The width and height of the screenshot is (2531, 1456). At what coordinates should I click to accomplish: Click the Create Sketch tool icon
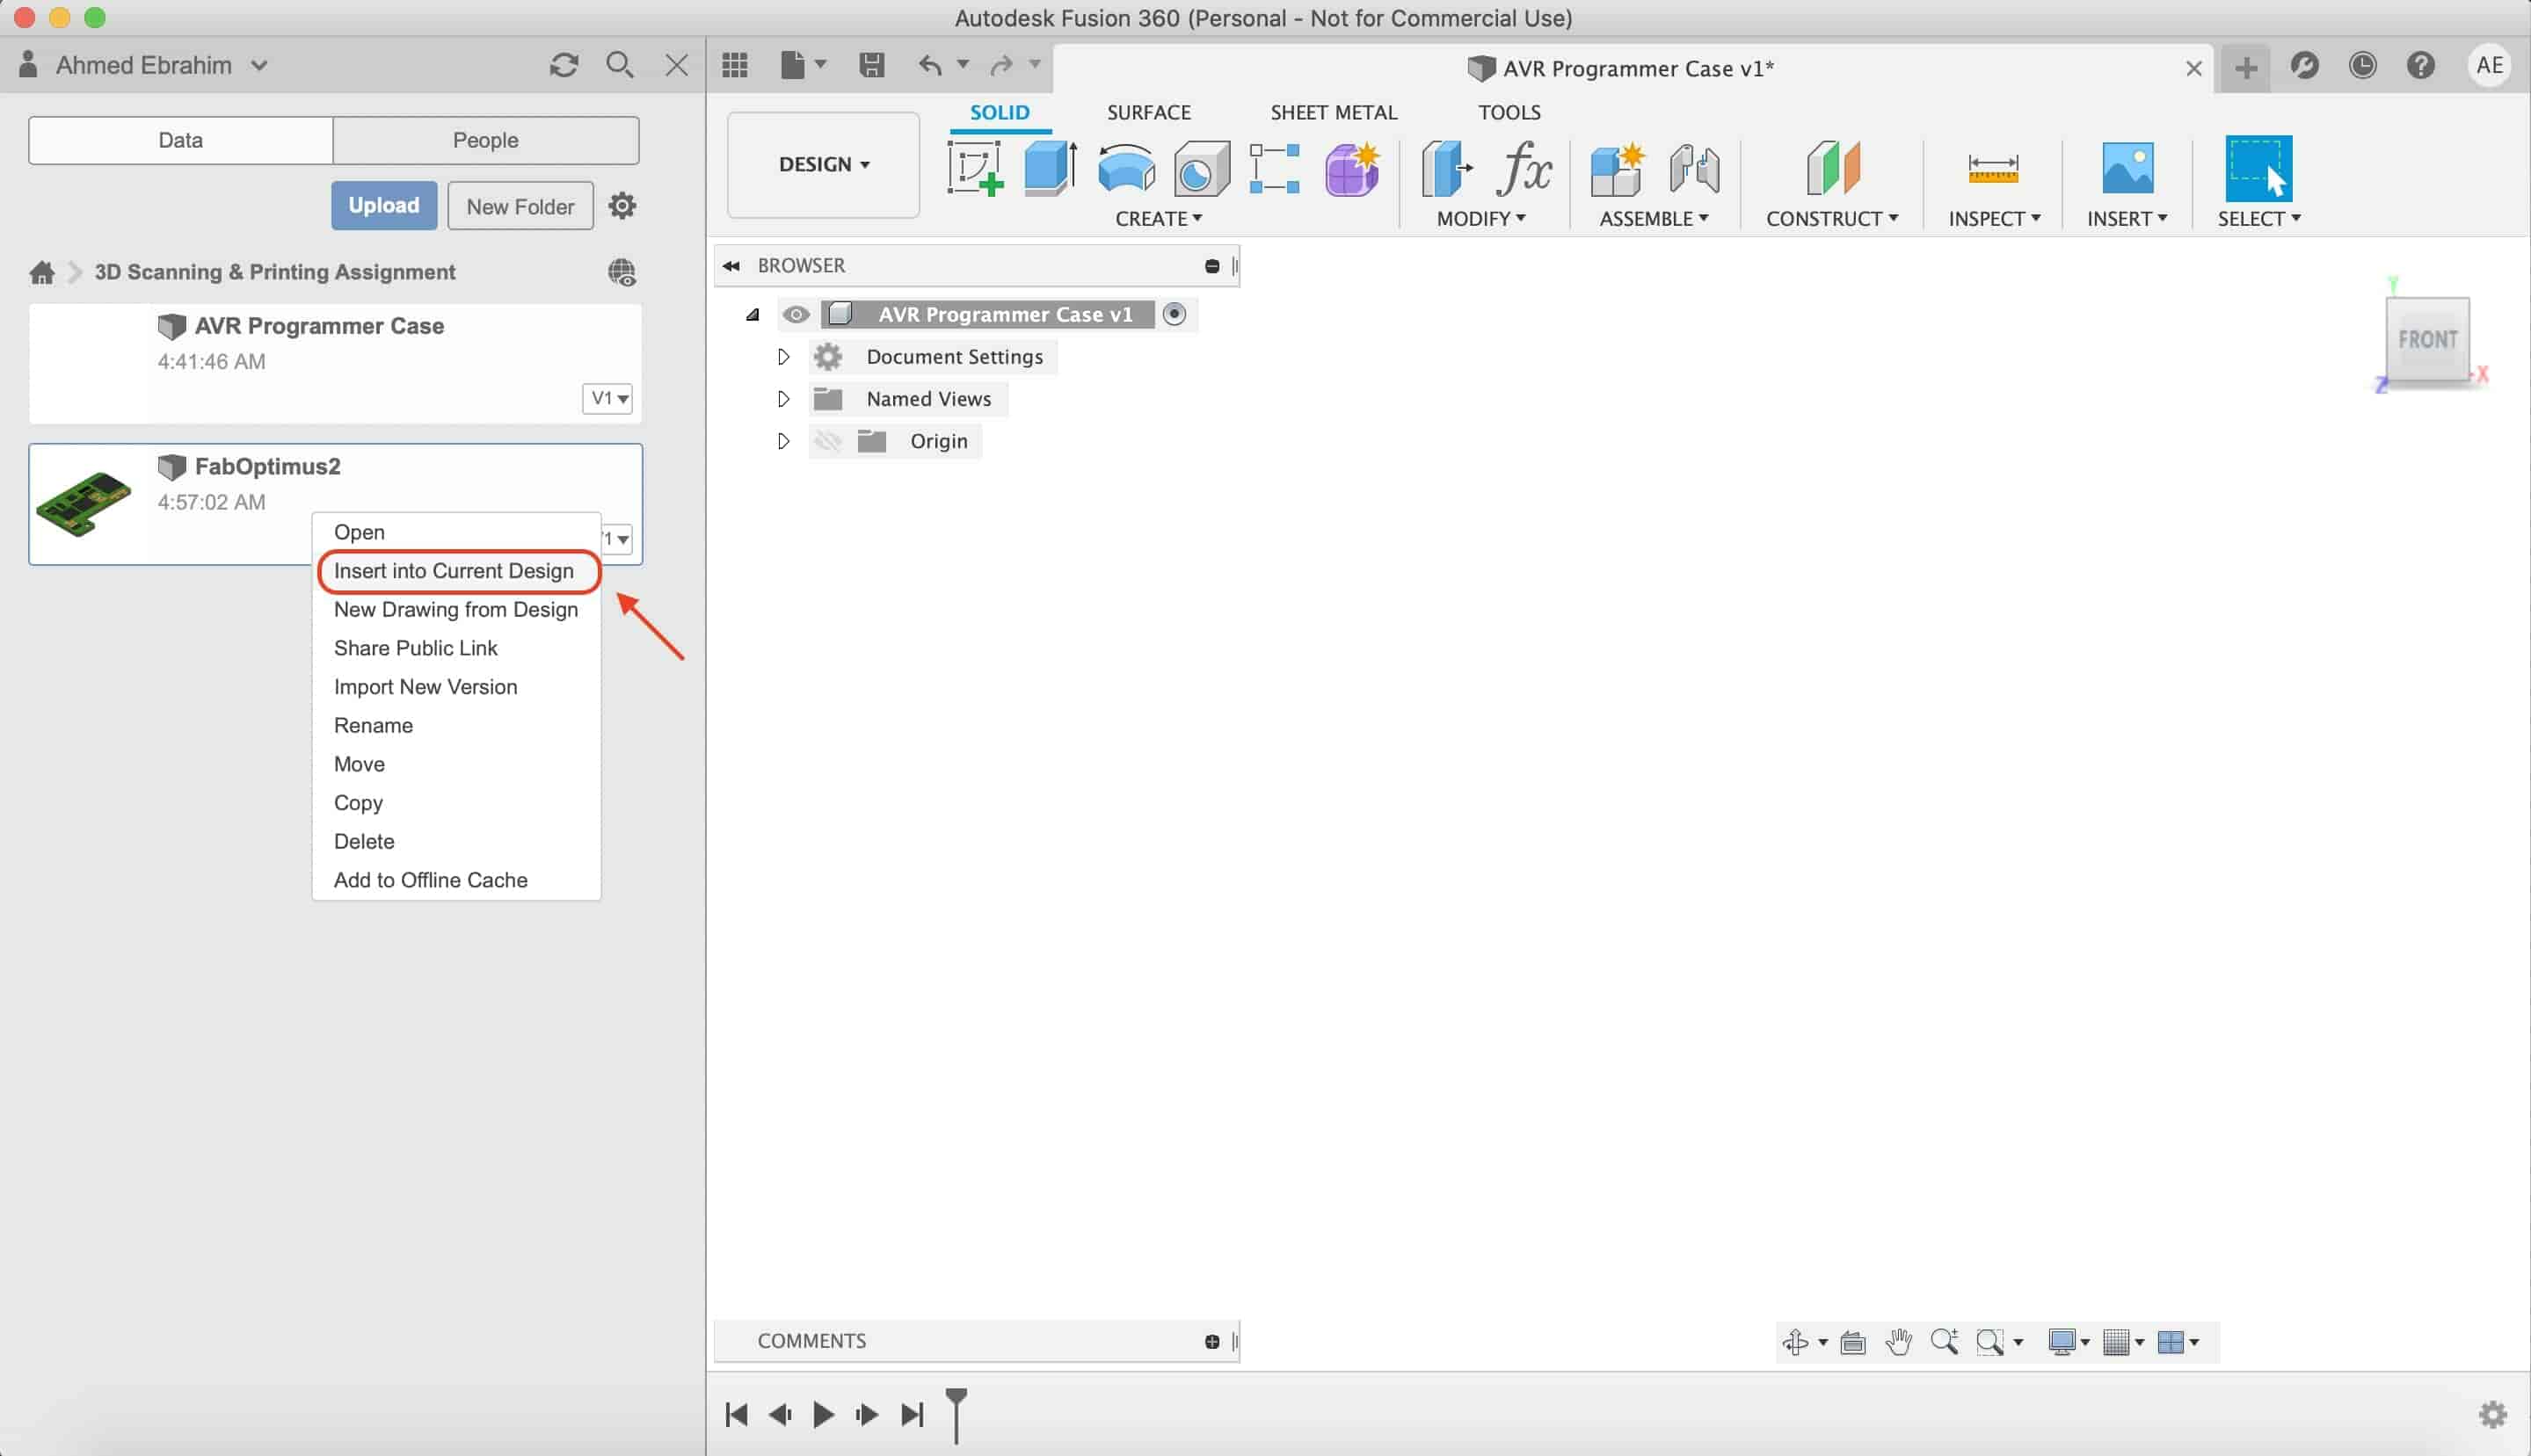[975, 167]
